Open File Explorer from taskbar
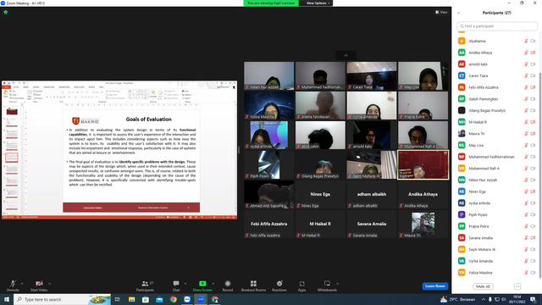Image resolution: width=542 pixels, height=305 pixels. point(132,299)
